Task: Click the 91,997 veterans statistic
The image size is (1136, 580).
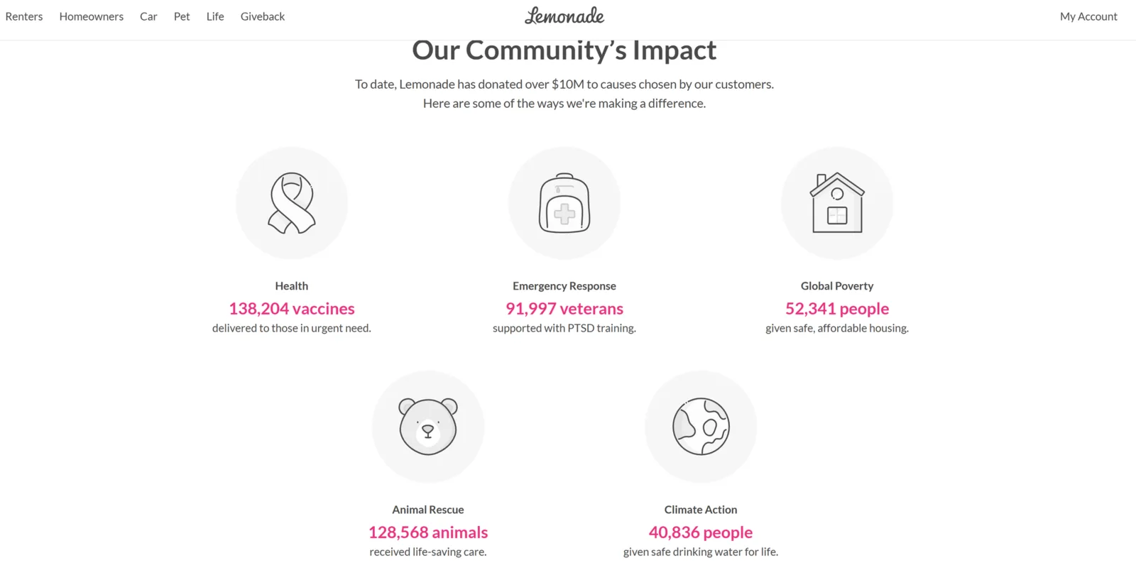Action: click(564, 309)
